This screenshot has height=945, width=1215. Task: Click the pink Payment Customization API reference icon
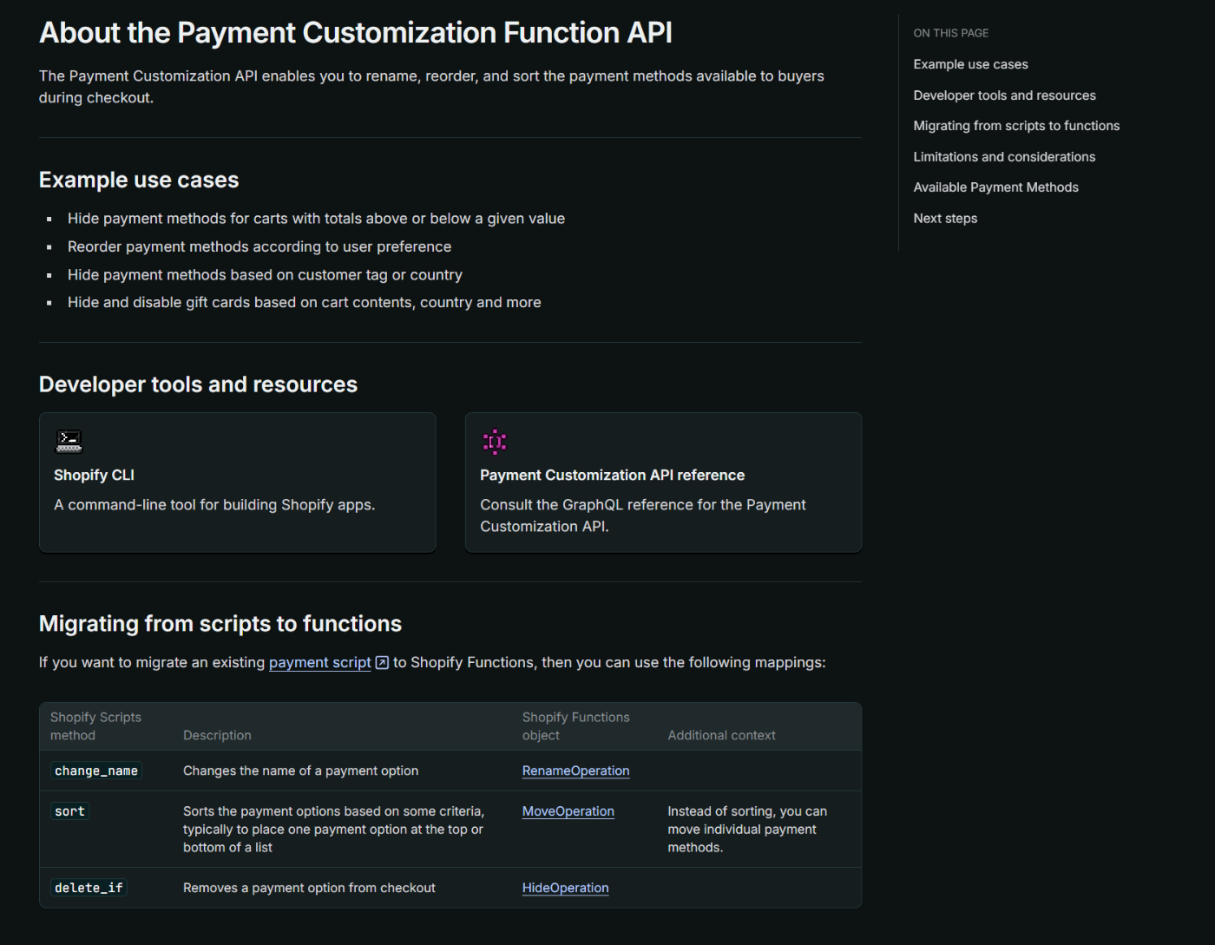[495, 442]
